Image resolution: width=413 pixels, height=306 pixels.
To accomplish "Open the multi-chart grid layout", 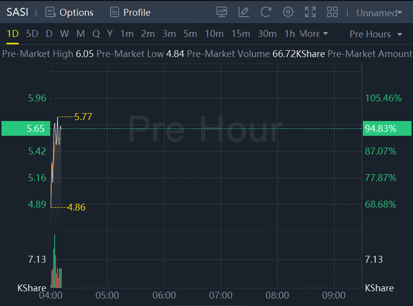I will (332, 12).
